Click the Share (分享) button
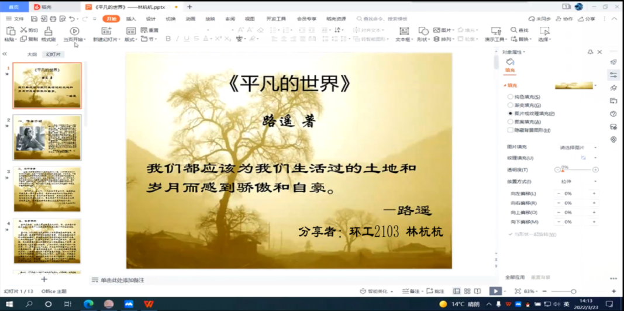 point(587,19)
